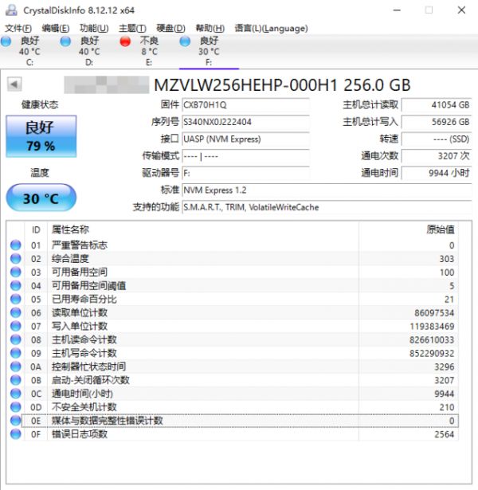Image resolution: width=478 pixels, height=490 pixels.
Task: Select drive F: status orb
Action: click(x=186, y=41)
